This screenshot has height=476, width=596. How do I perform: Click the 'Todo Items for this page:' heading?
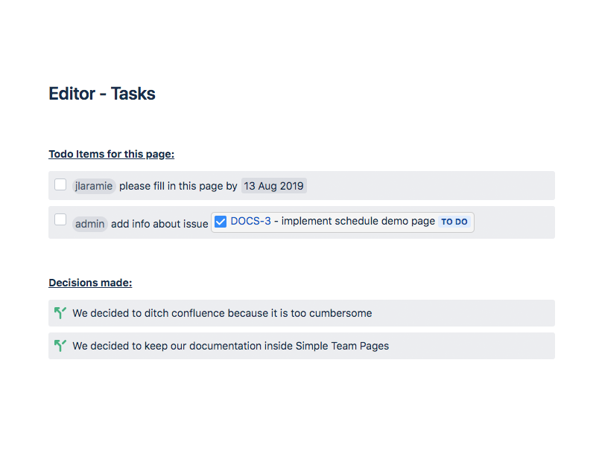(x=111, y=154)
